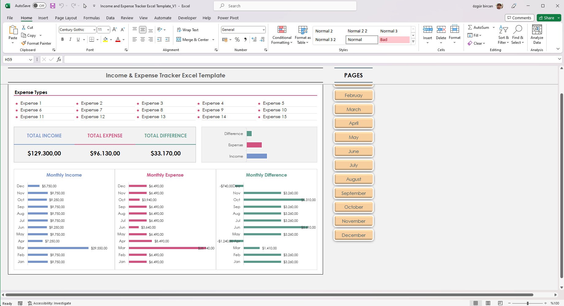Adjust the zoom slider handle

[x=528, y=303]
